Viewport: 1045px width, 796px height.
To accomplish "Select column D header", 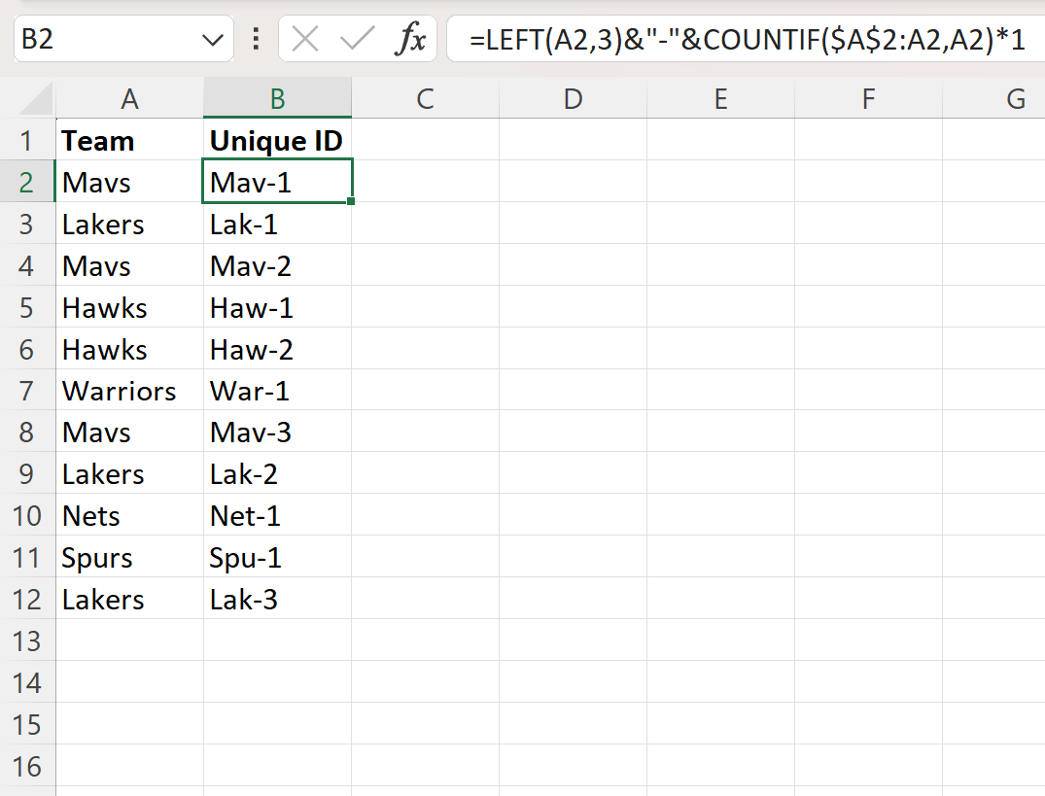I will click(x=573, y=98).
